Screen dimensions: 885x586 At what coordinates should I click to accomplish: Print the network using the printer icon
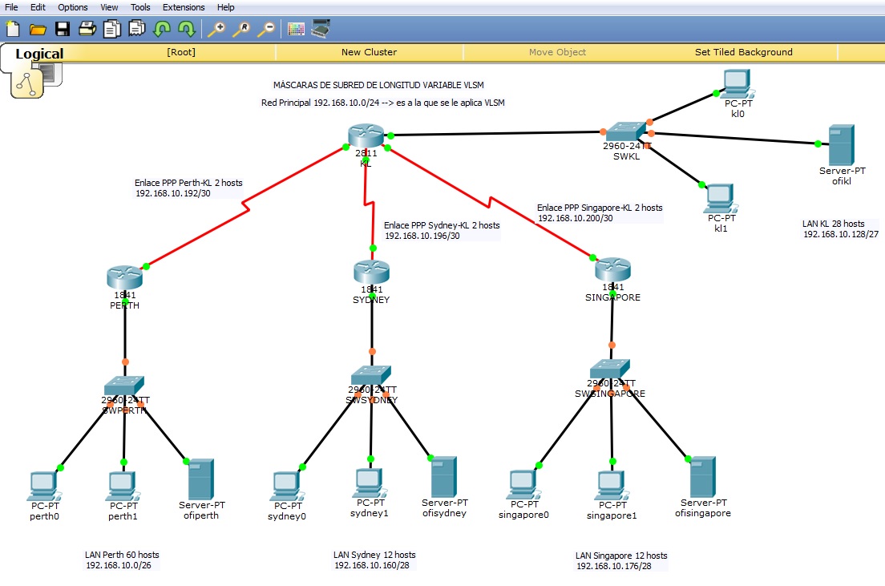pos(87,28)
